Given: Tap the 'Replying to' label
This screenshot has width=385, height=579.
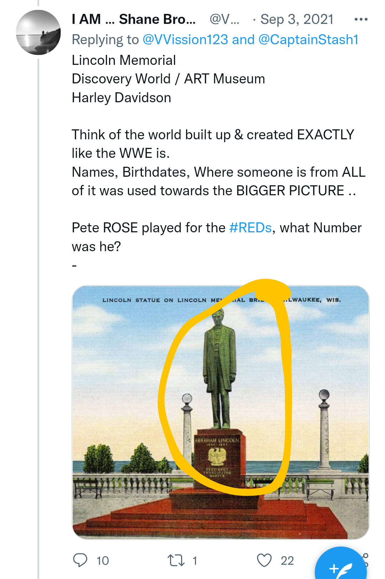Looking at the screenshot, I should coord(105,40).
